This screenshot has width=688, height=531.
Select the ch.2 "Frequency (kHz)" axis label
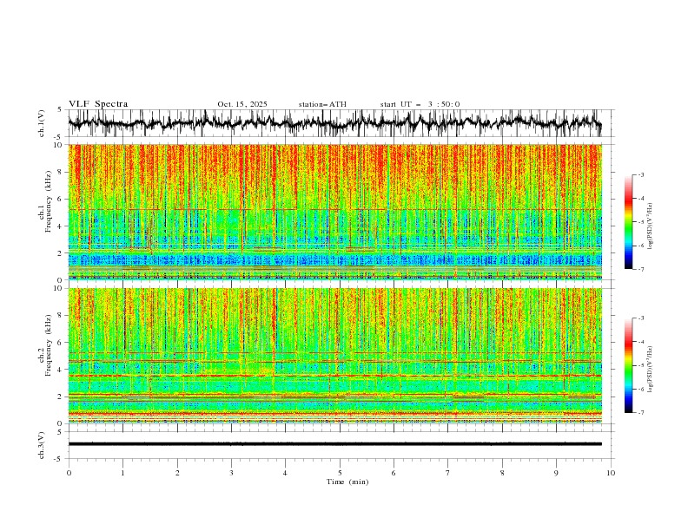[x=49, y=345]
